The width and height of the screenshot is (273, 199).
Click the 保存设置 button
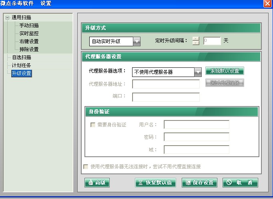[199, 183]
